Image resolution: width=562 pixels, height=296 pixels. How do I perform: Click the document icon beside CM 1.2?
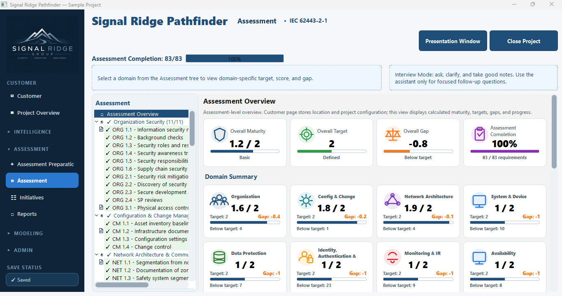[101, 231]
